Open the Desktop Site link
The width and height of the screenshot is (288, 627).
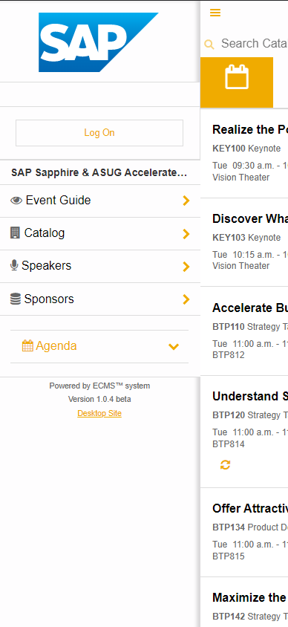(99, 413)
